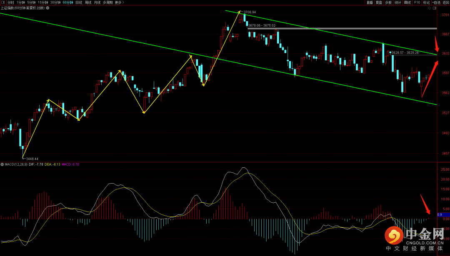
Task: Click the 3678.06 - 3675.02 gap label
Action: click(x=262, y=25)
